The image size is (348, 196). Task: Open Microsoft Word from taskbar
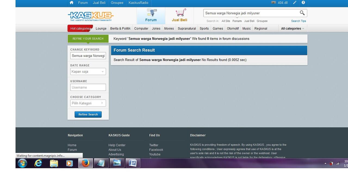point(133,163)
